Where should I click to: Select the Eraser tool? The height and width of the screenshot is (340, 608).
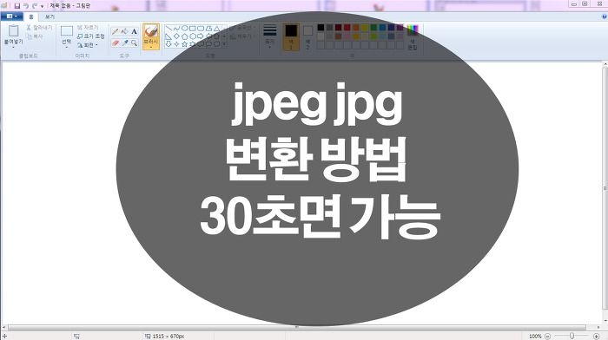click(x=116, y=42)
